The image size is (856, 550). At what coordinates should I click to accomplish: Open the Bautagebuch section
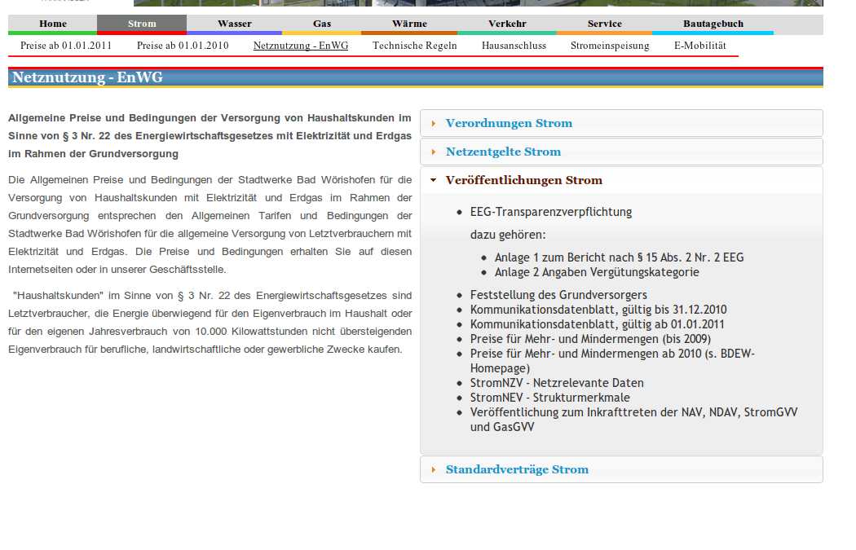click(x=713, y=24)
